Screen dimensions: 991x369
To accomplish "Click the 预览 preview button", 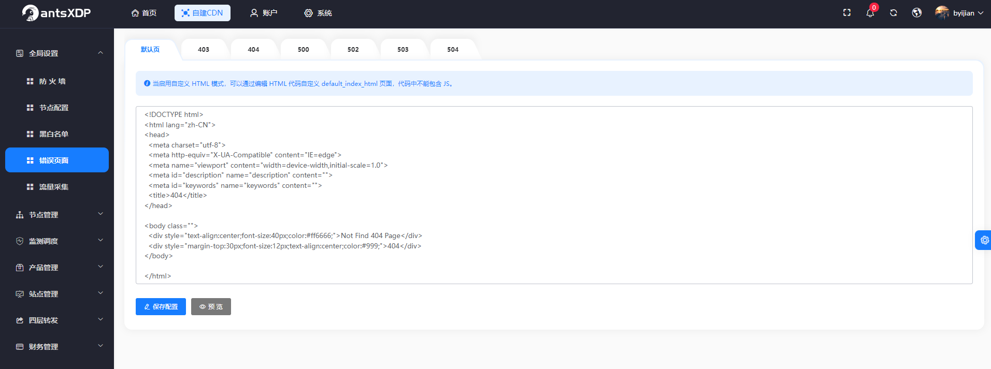I will click(211, 306).
